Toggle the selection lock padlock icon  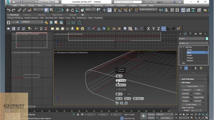click(x=78, y=114)
